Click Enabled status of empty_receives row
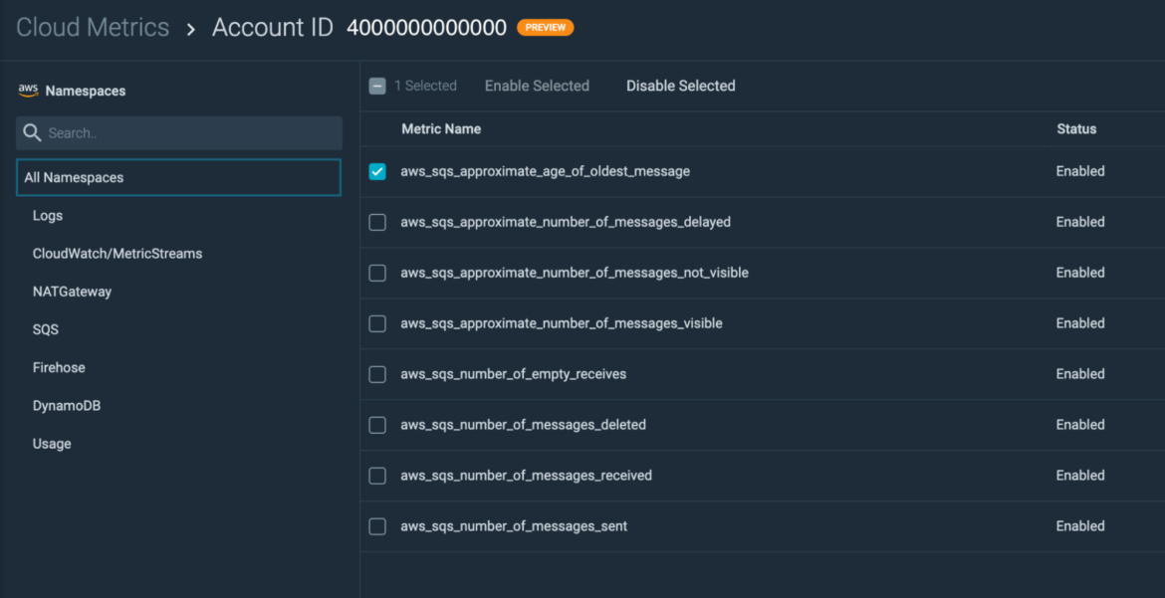The height and width of the screenshot is (598, 1165). [1080, 374]
